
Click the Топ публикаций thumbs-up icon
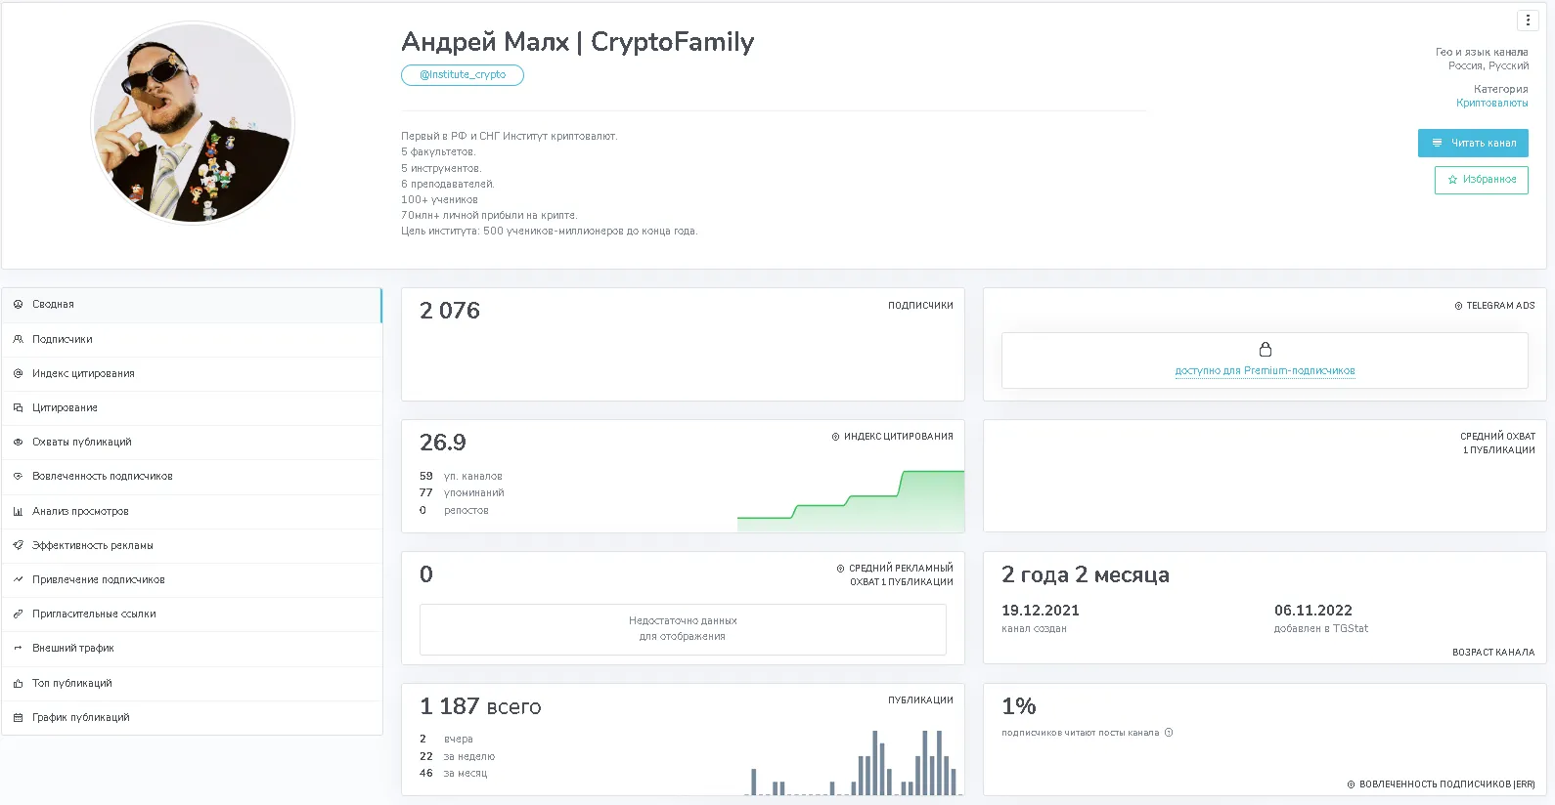(x=18, y=683)
